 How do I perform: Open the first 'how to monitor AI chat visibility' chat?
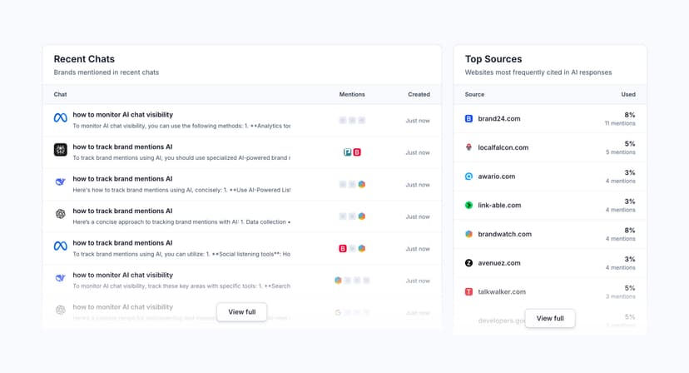(x=122, y=115)
